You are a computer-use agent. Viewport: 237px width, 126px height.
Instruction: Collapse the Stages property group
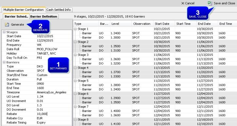[x=4, y=32]
